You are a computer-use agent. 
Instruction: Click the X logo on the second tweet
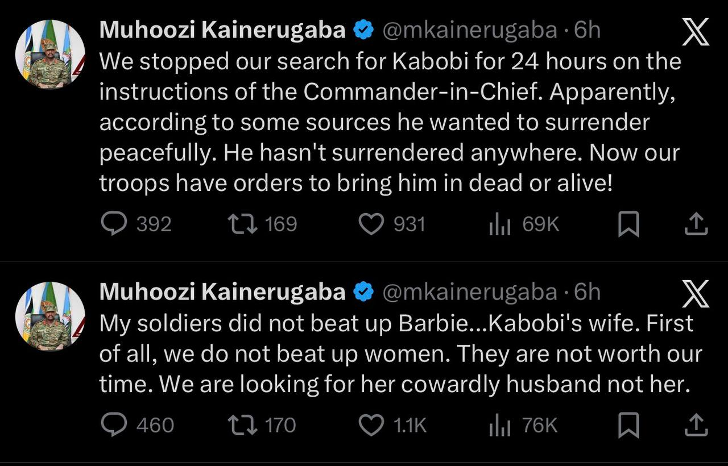[x=696, y=294]
